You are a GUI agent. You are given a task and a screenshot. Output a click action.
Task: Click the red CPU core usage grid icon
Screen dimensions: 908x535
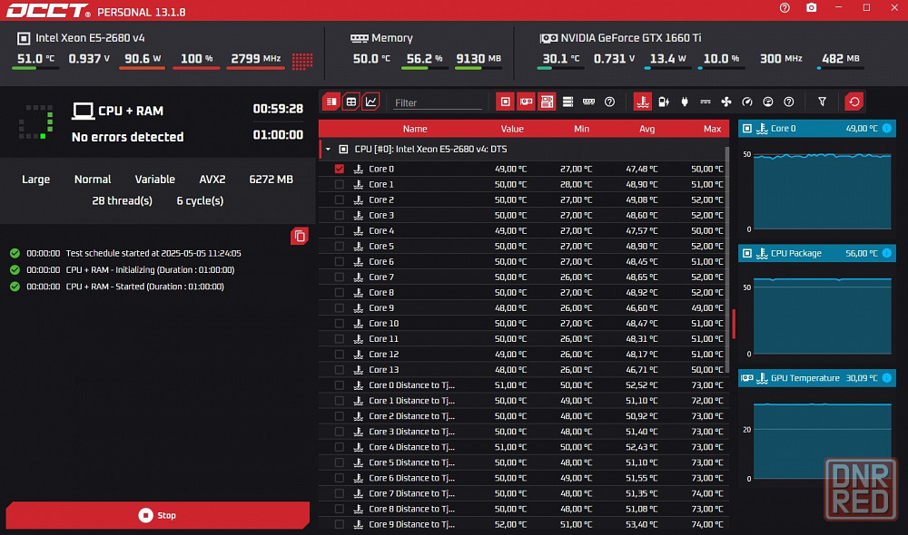point(302,61)
